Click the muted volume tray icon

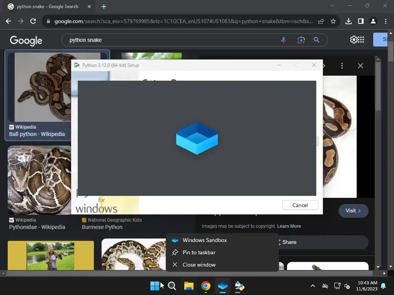pos(347,286)
